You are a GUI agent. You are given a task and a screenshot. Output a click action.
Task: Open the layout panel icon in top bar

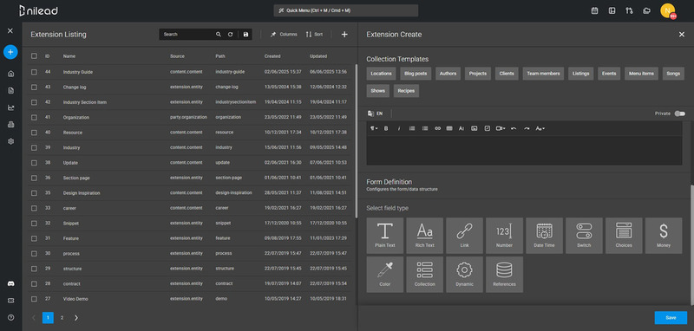[x=612, y=10]
